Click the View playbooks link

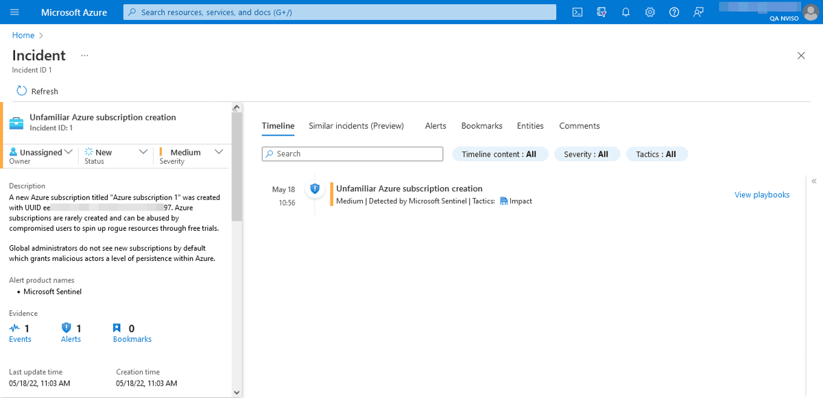click(x=761, y=195)
